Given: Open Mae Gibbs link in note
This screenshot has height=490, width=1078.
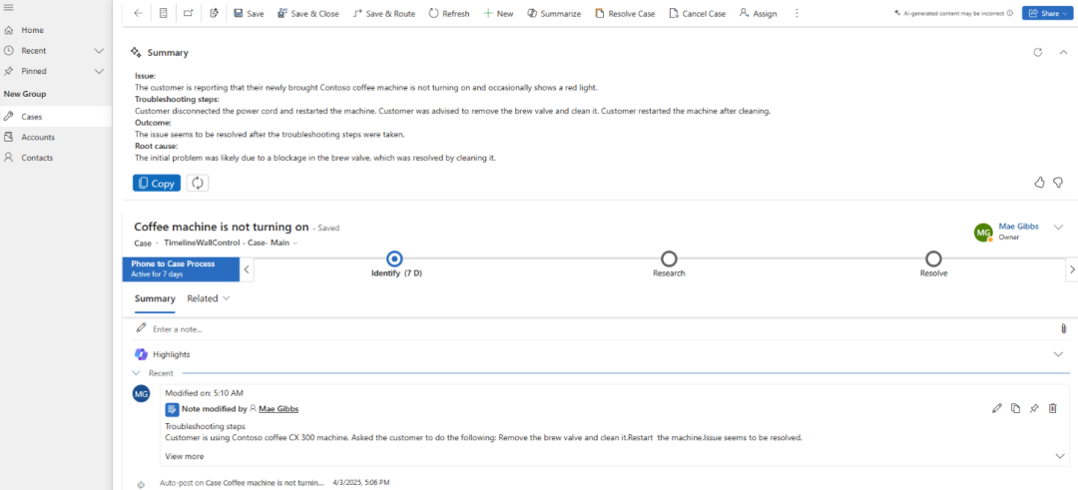Looking at the screenshot, I should tap(278, 409).
